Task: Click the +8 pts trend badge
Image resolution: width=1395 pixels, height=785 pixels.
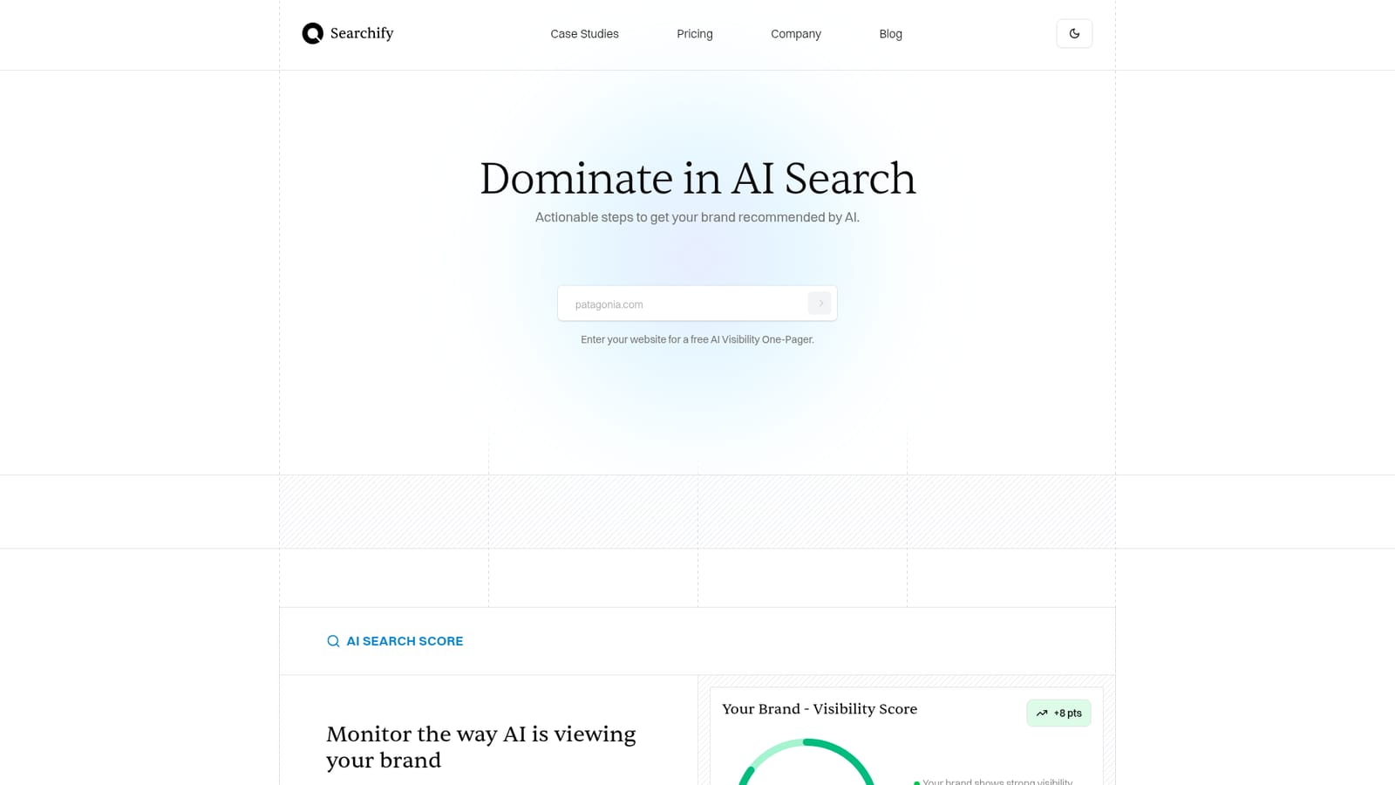Action: tap(1058, 713)
